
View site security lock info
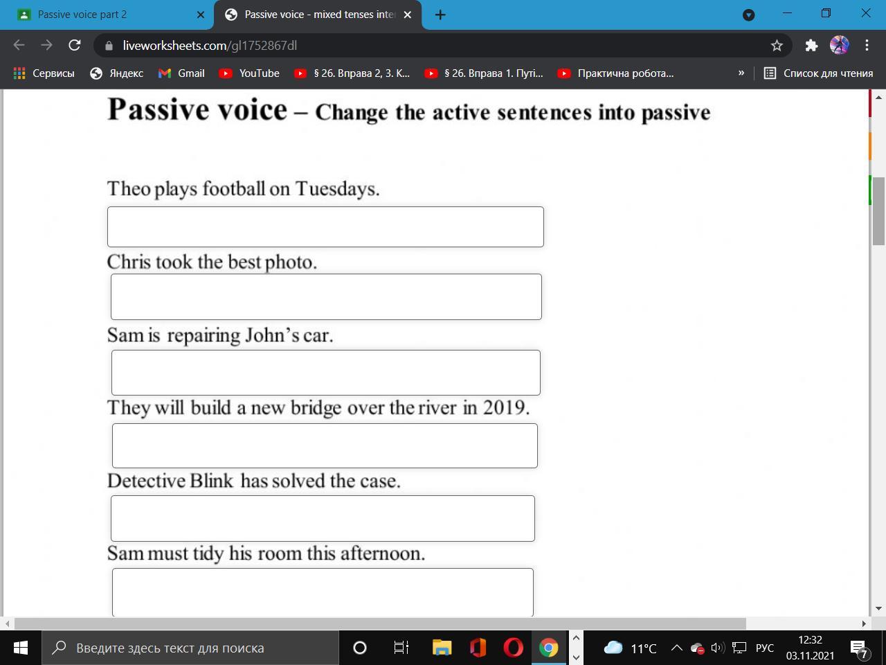(x=109, y=46)
